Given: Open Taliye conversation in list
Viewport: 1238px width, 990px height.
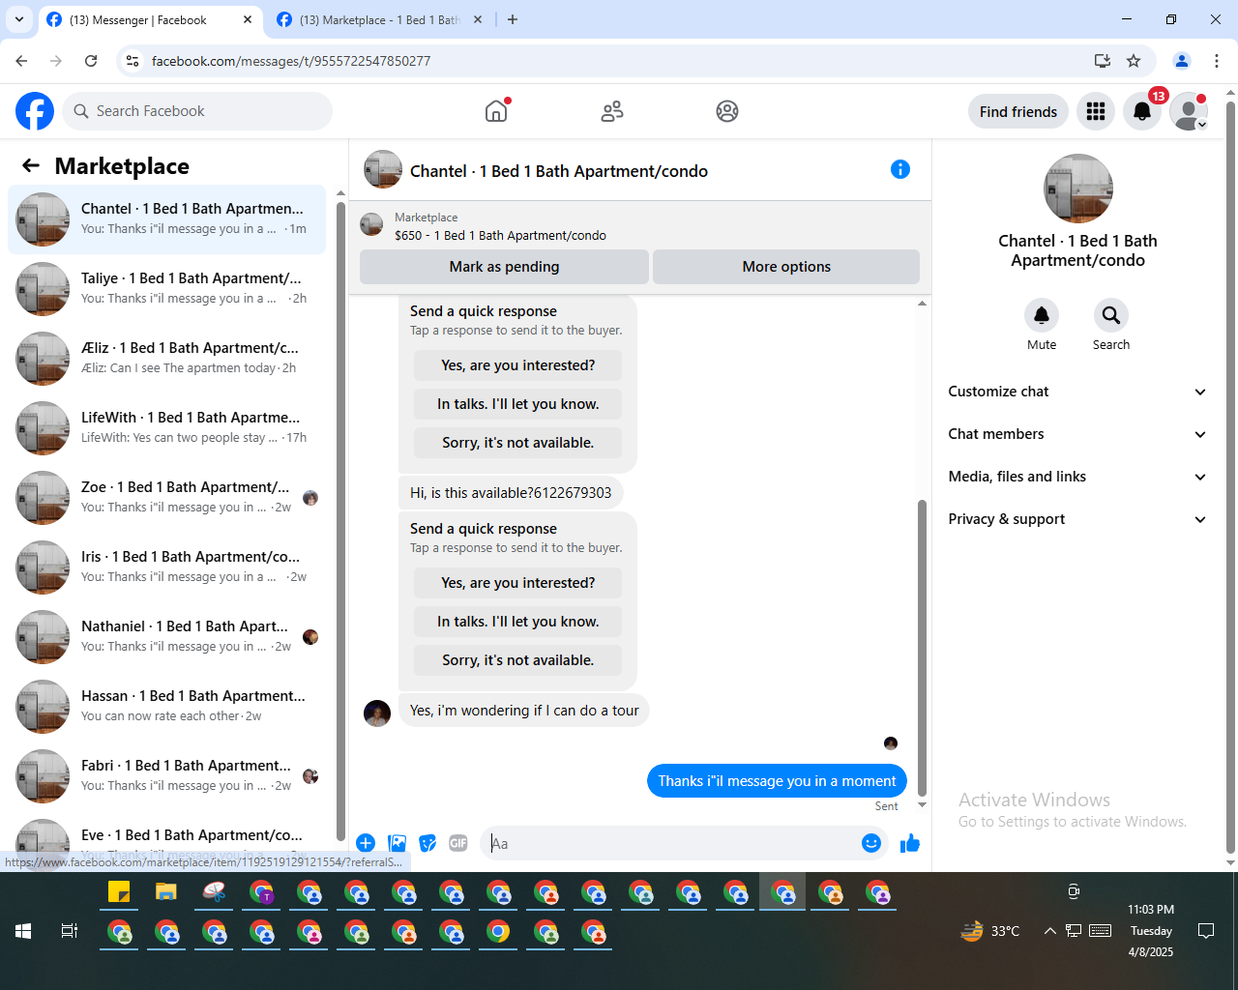Looking at the screenshot, I should pyautogui.click(x=167, y=289).
